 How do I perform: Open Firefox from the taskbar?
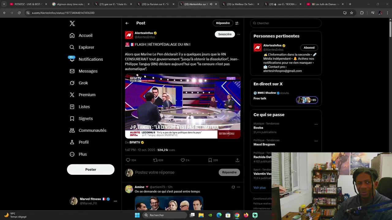click(x=246, y=215)
